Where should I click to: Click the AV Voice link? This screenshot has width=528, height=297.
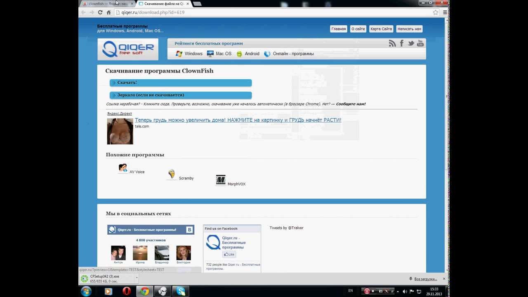click(137, 172)
